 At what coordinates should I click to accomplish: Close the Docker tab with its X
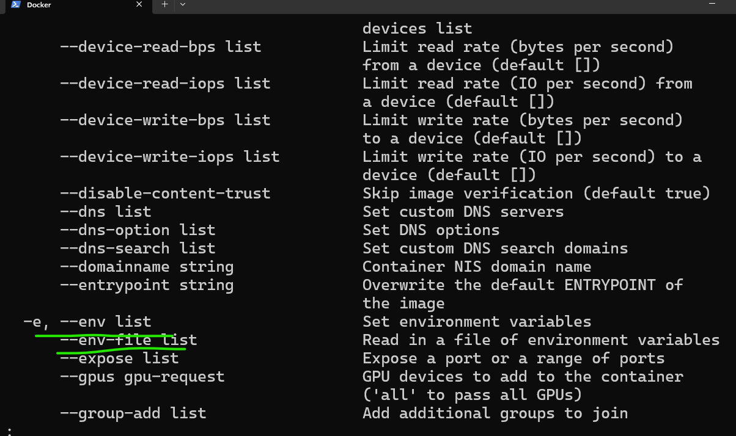(x=139, y=5)
